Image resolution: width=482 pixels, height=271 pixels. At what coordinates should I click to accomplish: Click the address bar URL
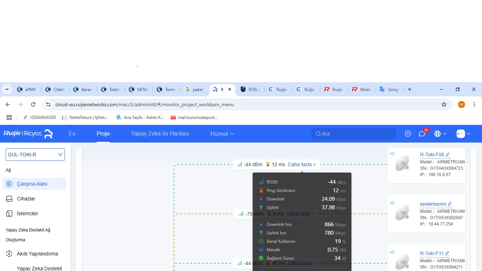pyautogui.click(x=145, y=104)
